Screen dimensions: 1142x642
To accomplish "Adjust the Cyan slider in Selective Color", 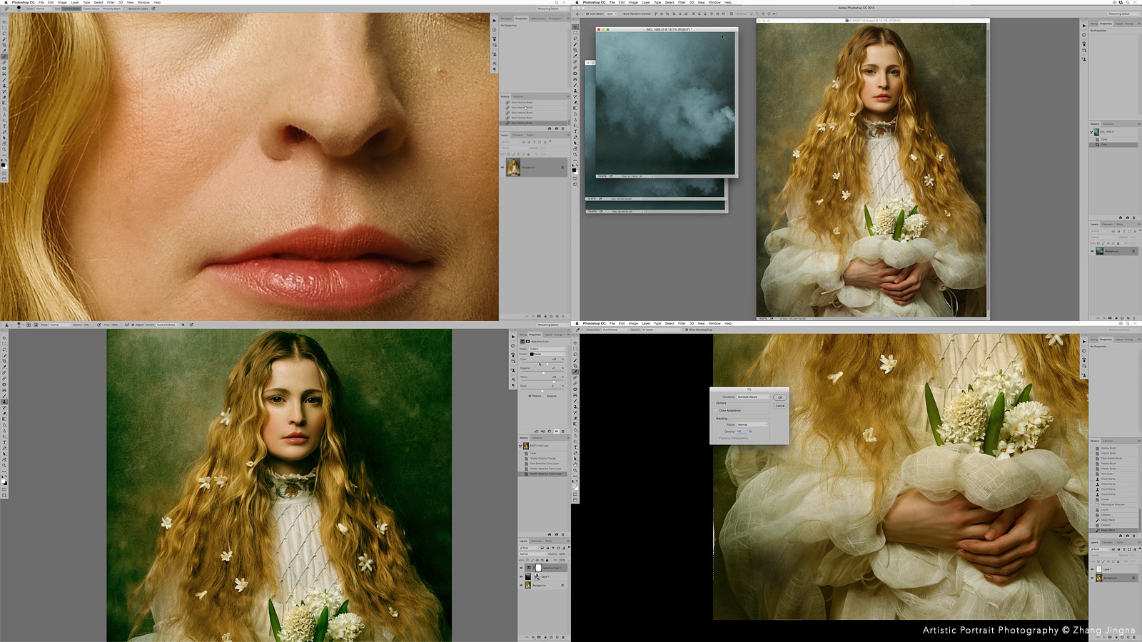I will (x=547, y=364).
